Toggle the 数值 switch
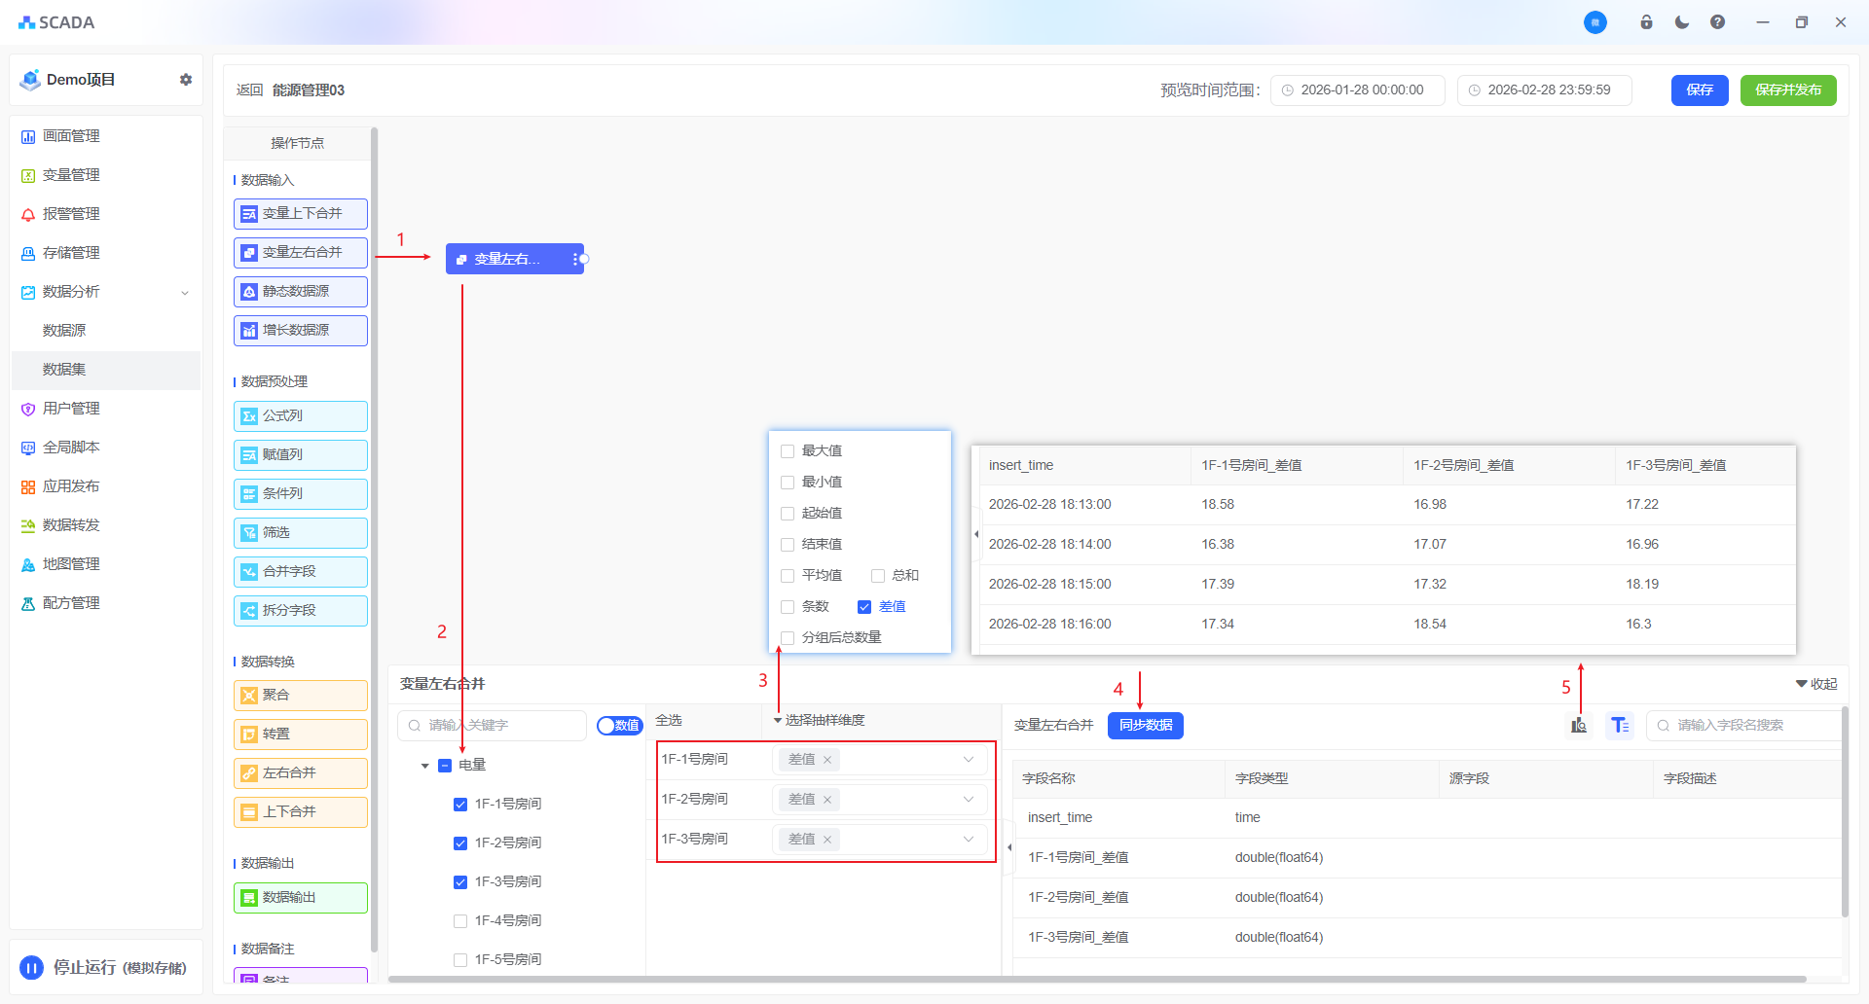 [x=619, y=726]
